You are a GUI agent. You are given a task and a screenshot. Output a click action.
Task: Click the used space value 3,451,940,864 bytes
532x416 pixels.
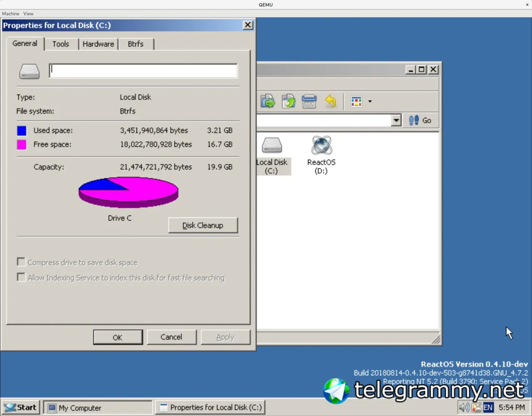(x=154, y=130)
